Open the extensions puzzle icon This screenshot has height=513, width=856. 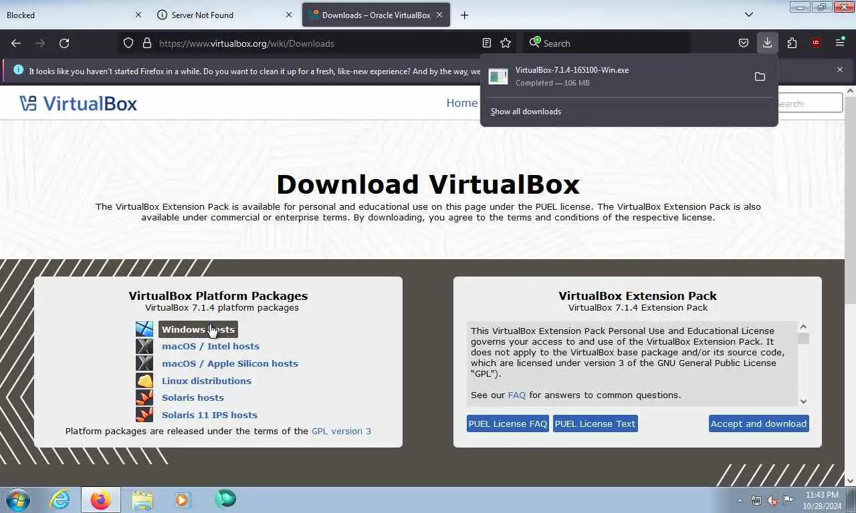pos(792,43)
